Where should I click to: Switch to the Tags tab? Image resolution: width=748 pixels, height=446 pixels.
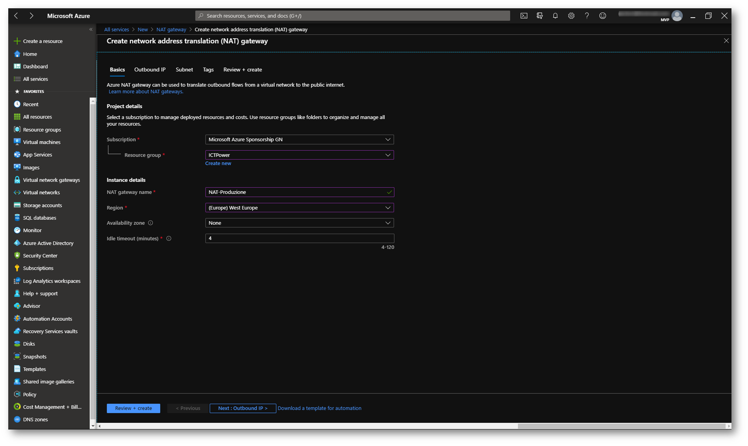pyautogui.click(x=208, y=70)
